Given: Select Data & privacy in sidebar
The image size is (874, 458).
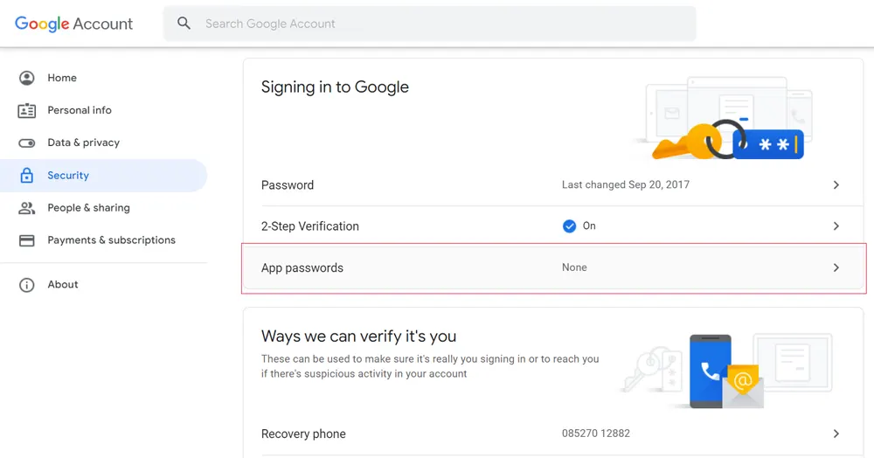Looking at the screenshot, I should 83,142.
